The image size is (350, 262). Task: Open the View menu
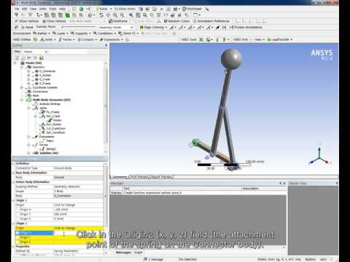click(33, 9)
